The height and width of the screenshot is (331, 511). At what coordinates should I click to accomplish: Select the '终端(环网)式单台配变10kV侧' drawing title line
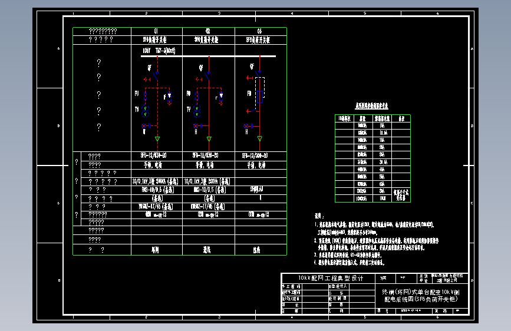point(421,292)
